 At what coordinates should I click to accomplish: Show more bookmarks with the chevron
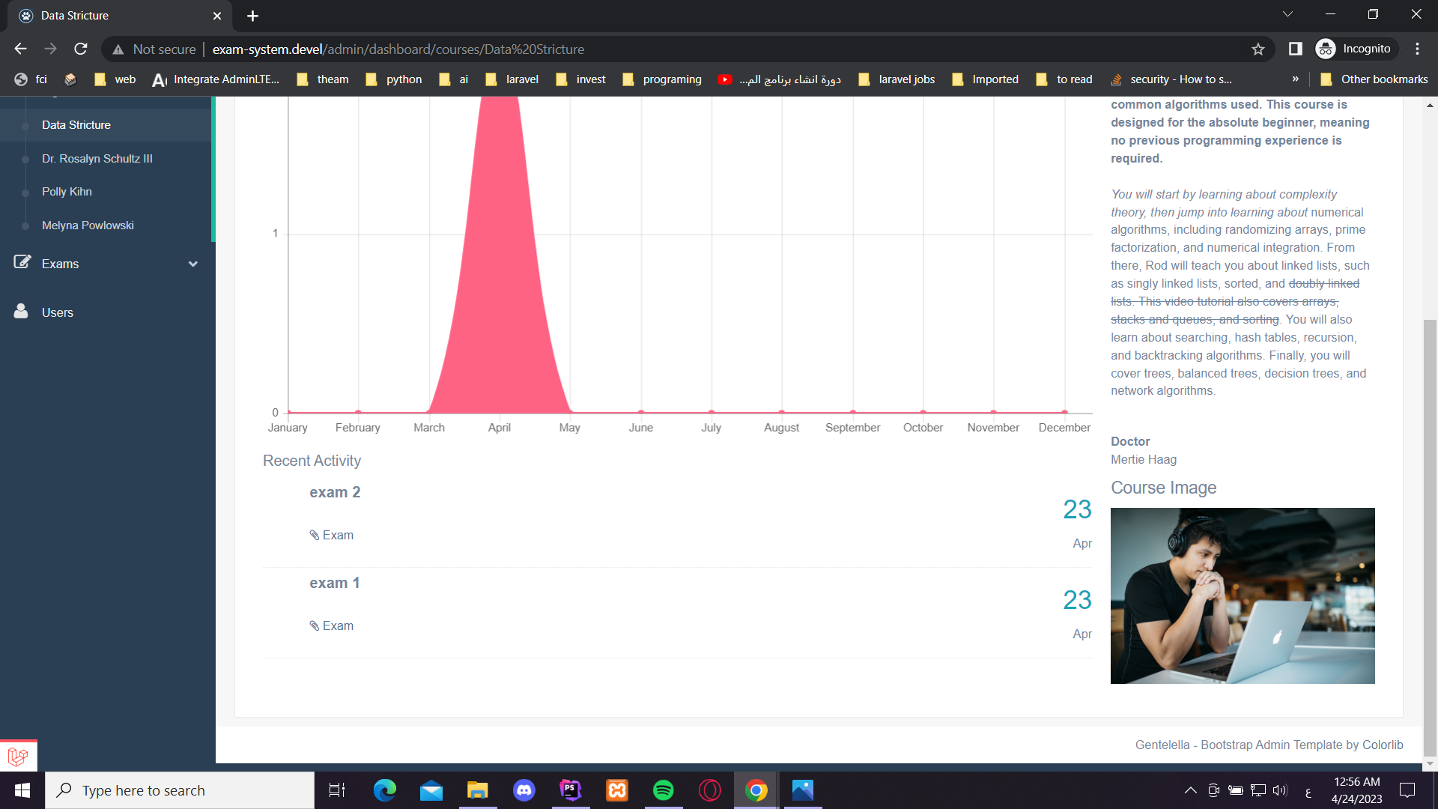1296,79
